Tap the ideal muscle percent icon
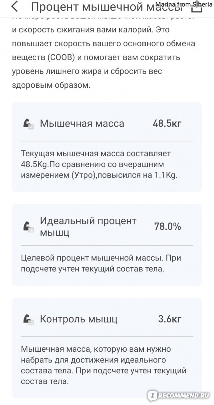The width and height of the screenshot is (214, 405). pos(28,226)
